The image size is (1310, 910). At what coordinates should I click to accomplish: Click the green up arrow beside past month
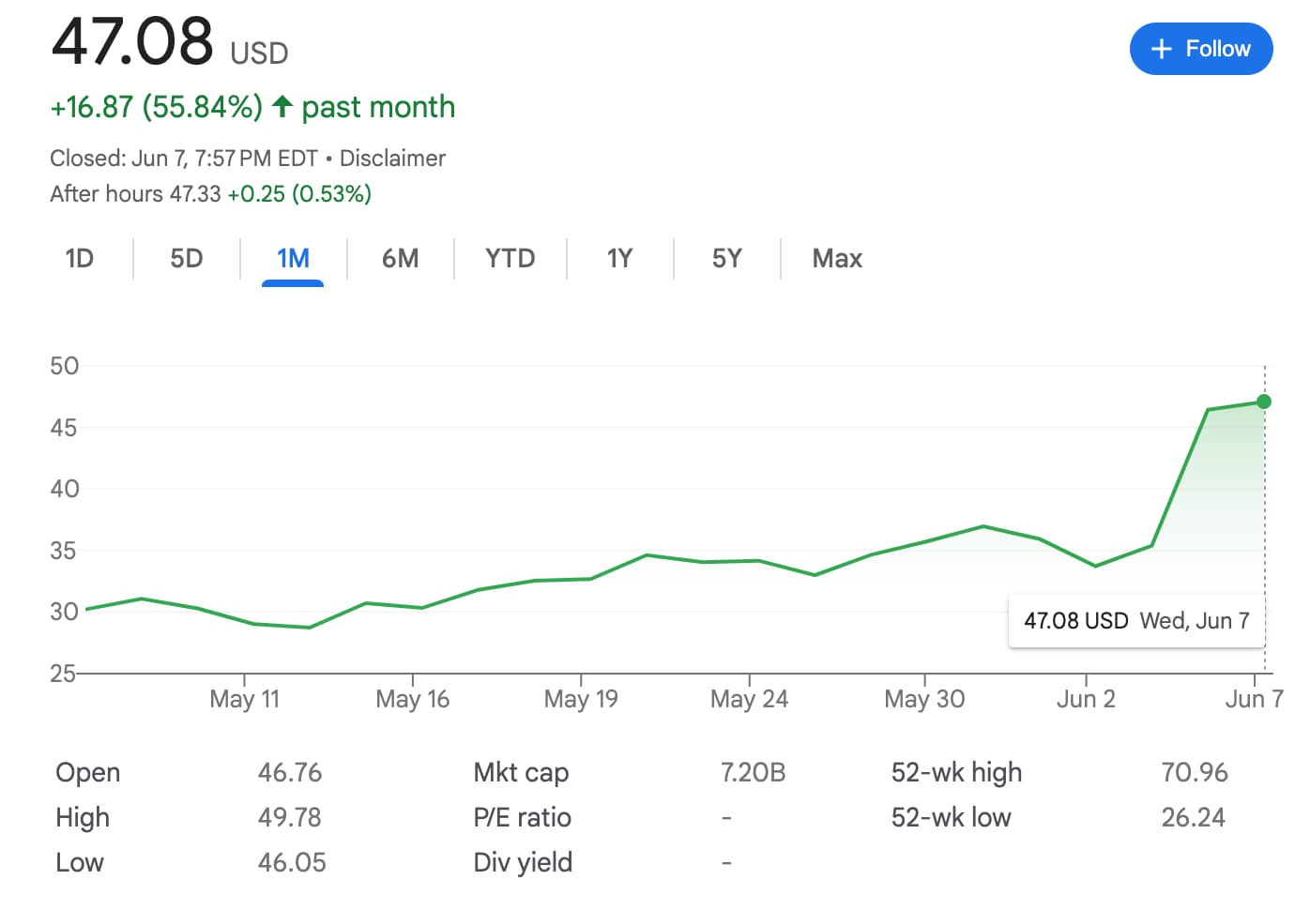point(282,106)
